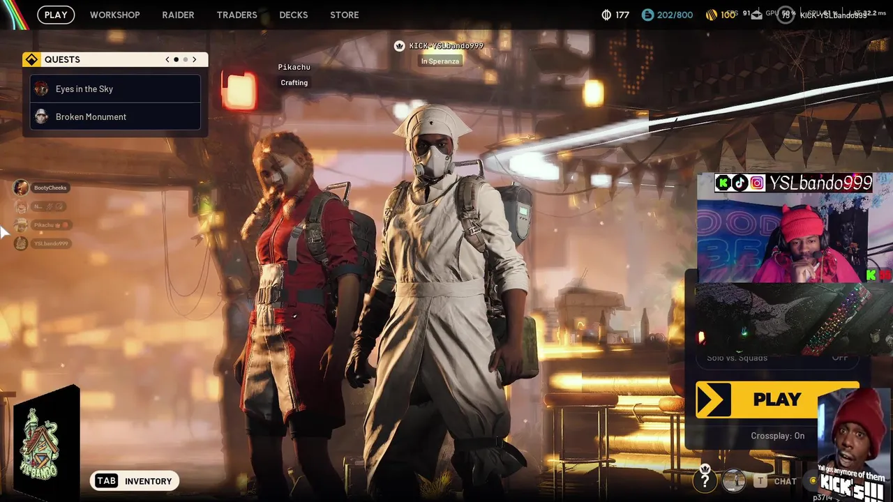The height and width of the screenshot is (502, 893).
Task: Click the Crafting status label
Action: point(294,82)
